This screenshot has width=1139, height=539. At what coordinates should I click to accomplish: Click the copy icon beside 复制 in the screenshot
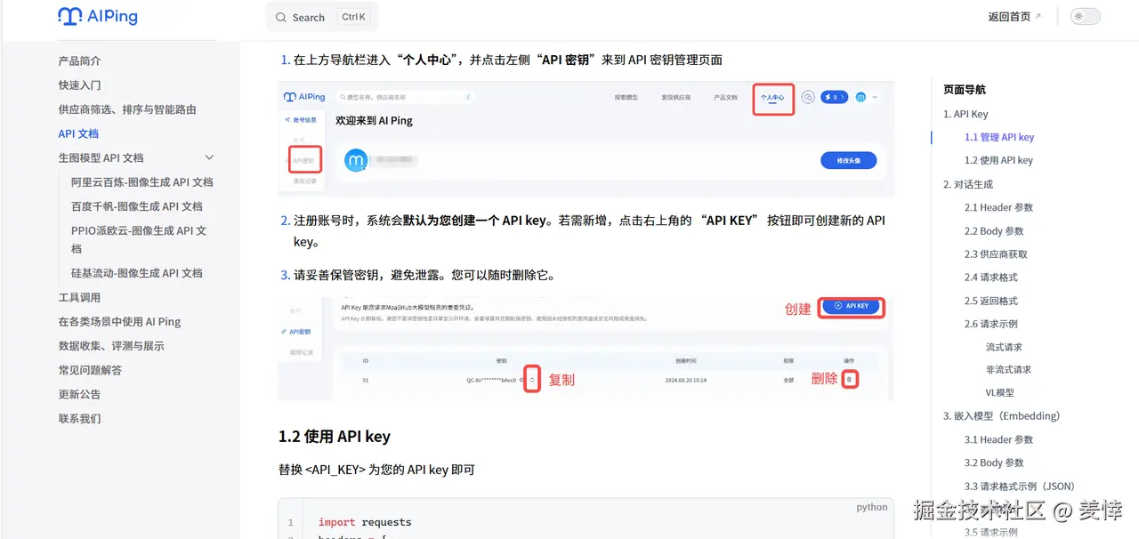tap(531, 378)
